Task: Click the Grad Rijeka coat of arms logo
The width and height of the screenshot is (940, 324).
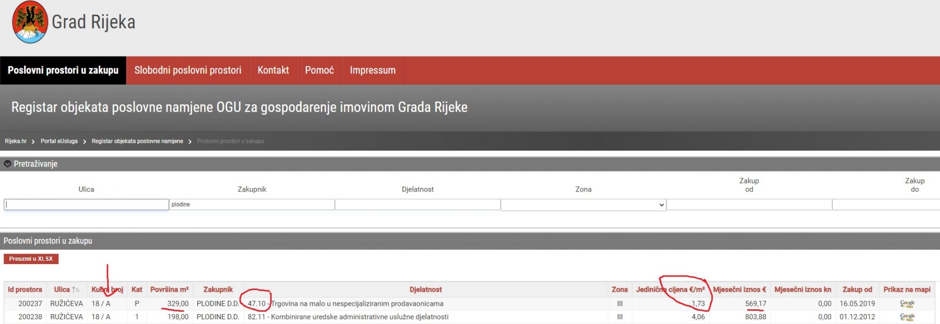Action: (30, 22)
